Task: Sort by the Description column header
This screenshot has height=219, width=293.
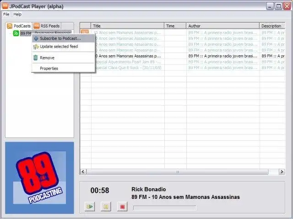Action: (x=272, y=26)
